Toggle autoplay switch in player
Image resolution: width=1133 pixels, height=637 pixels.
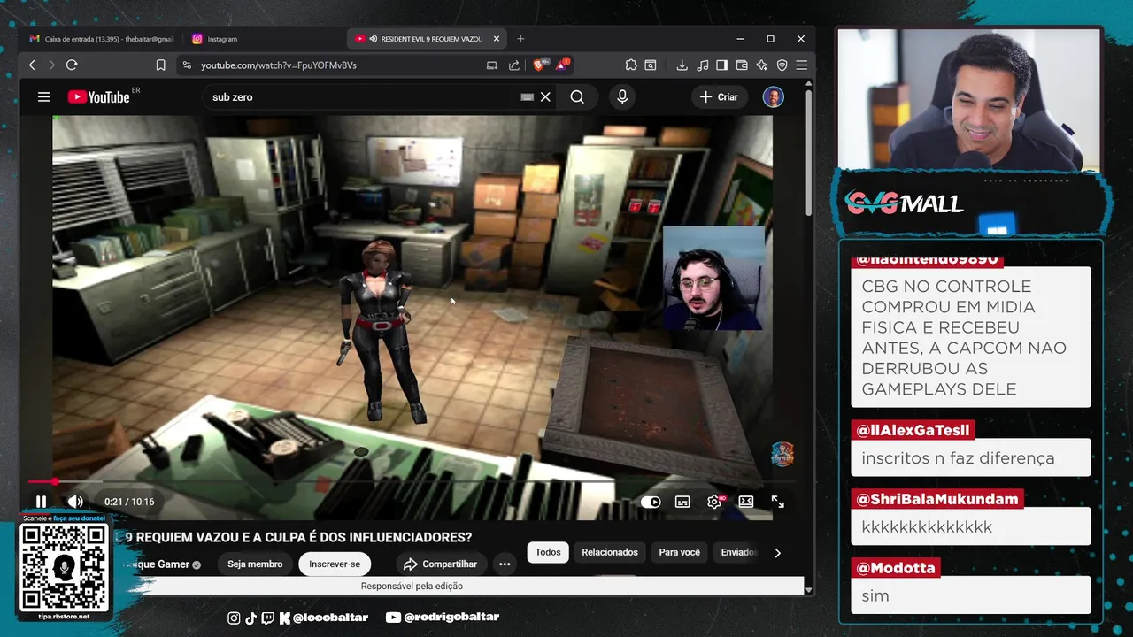click(x=651, y=502)
